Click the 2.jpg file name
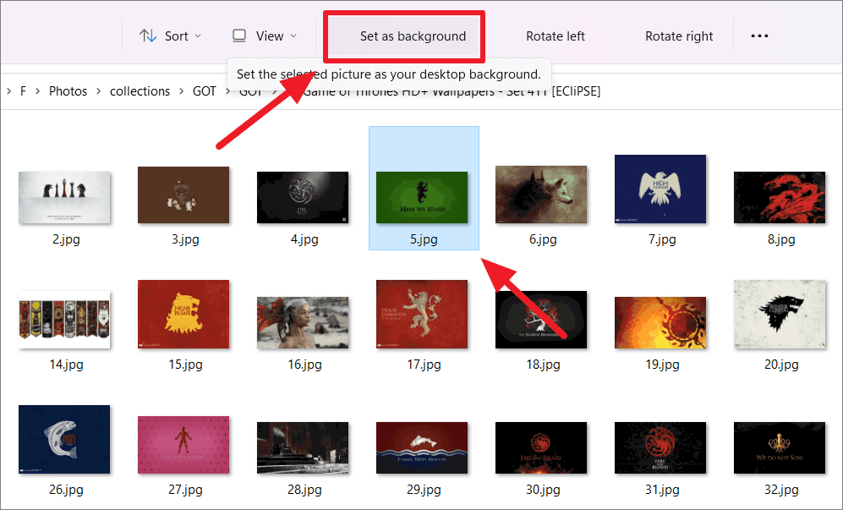The image size is (843, 510). pos(66,239)
